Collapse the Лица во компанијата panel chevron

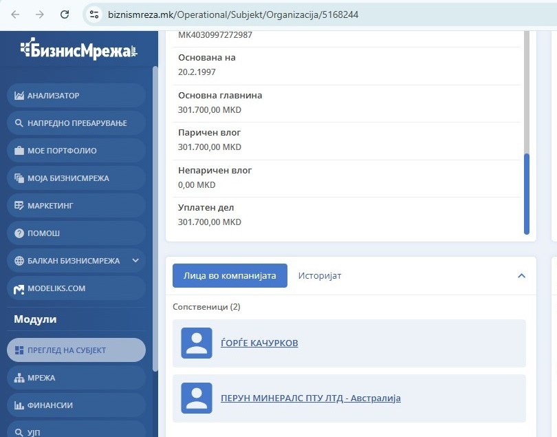(x=521, y=276)
